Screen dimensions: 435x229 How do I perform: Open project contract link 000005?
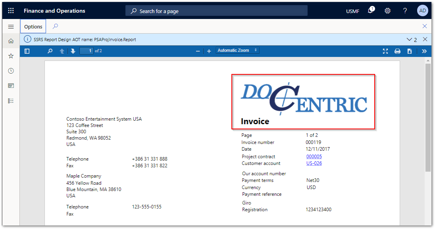pyautogui.click(x=314, y=156)
